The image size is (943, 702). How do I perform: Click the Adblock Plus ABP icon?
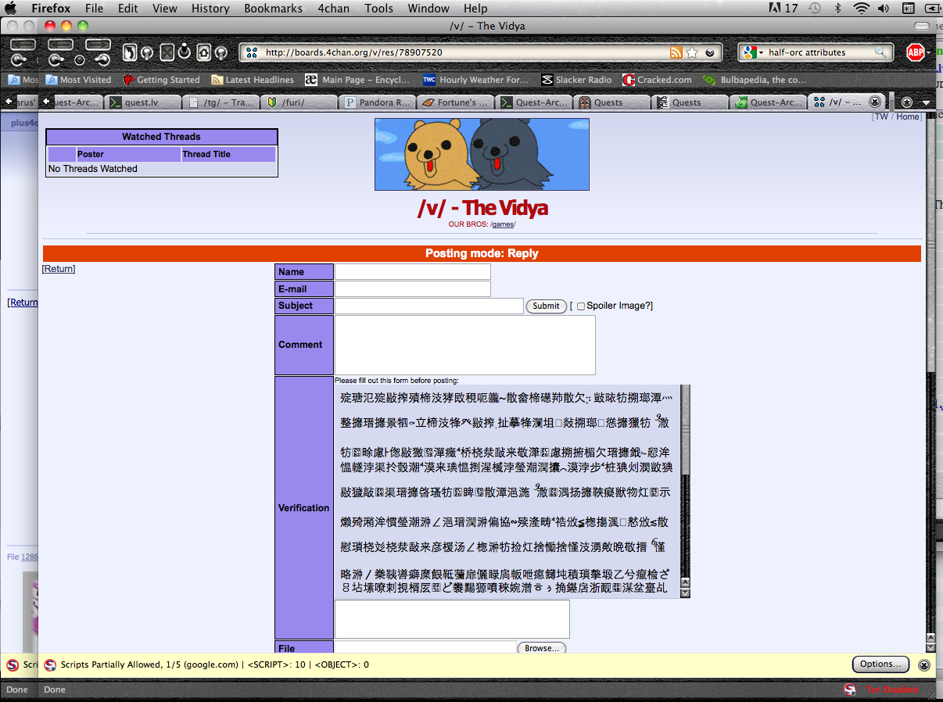pos(916,52)
